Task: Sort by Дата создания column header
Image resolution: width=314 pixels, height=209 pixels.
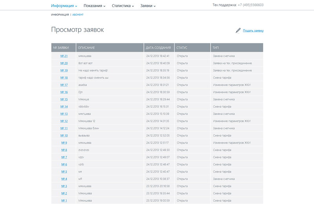Action: pos(159,47)
